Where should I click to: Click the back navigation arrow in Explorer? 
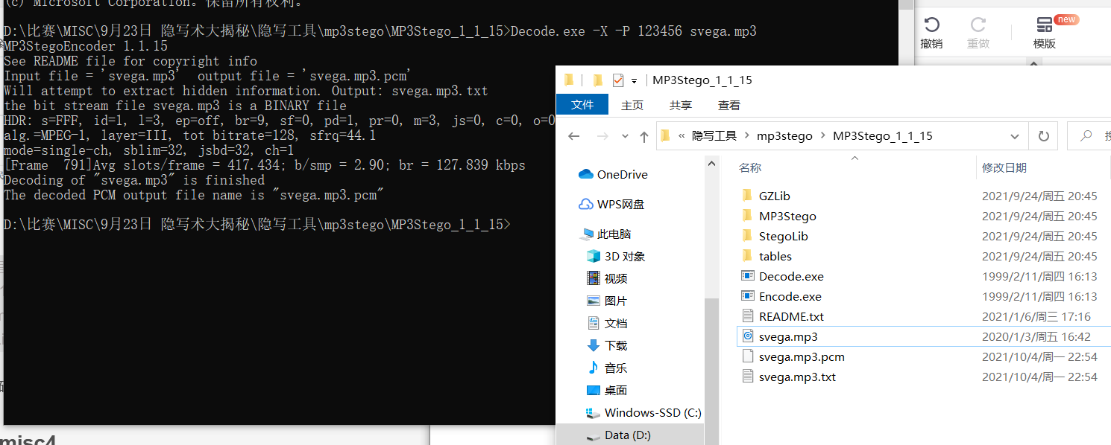[x=573, y=135]
